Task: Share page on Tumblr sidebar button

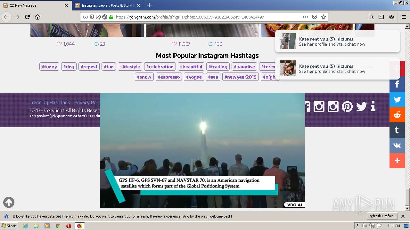Action: [397, 130]
